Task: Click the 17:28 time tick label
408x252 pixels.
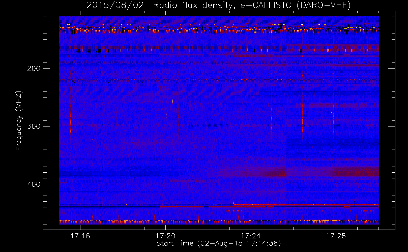Action: [x=336, y=236]
